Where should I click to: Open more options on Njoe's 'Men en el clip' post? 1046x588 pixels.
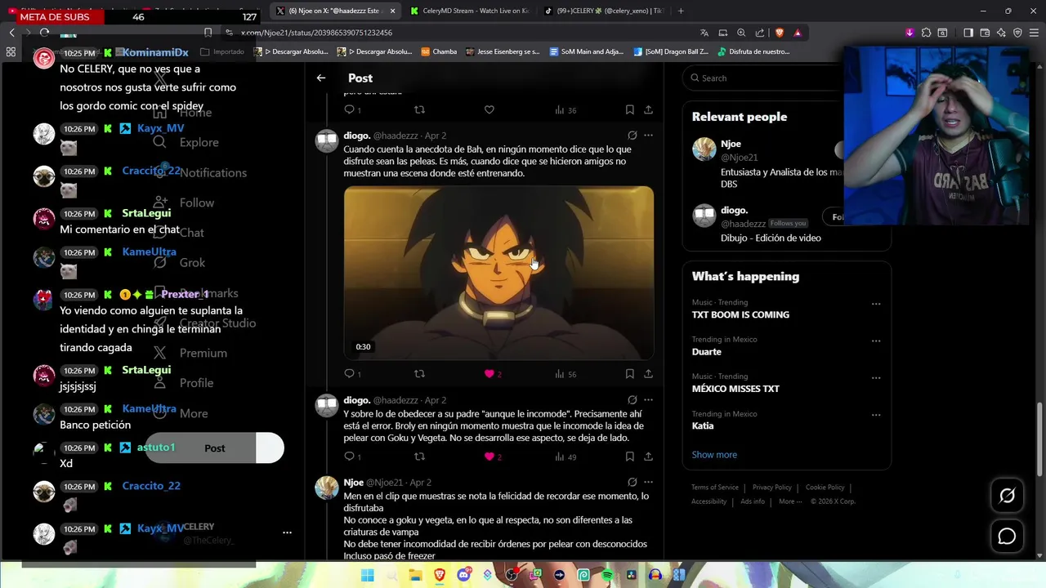648,483
